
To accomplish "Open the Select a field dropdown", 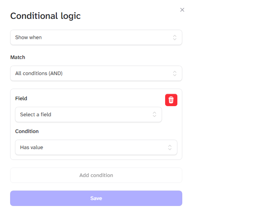I will 88,115.
